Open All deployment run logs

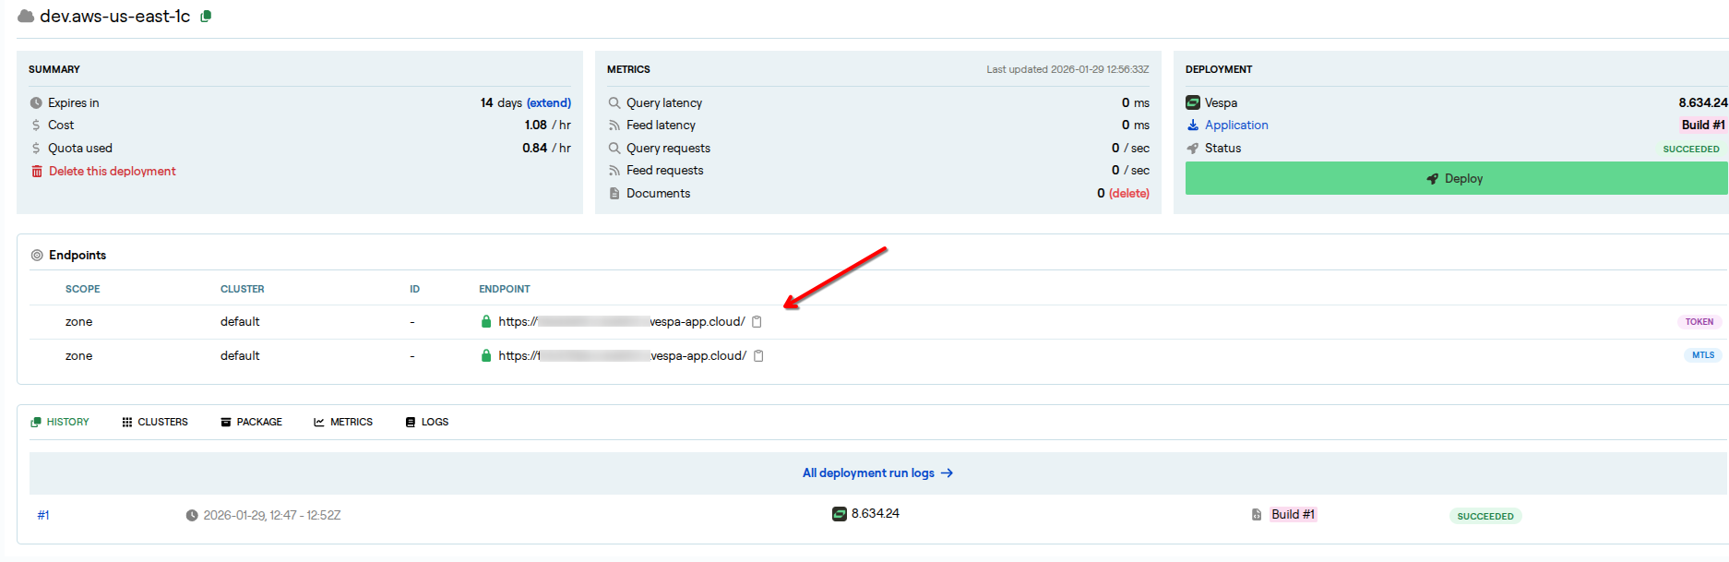[876, 473]
